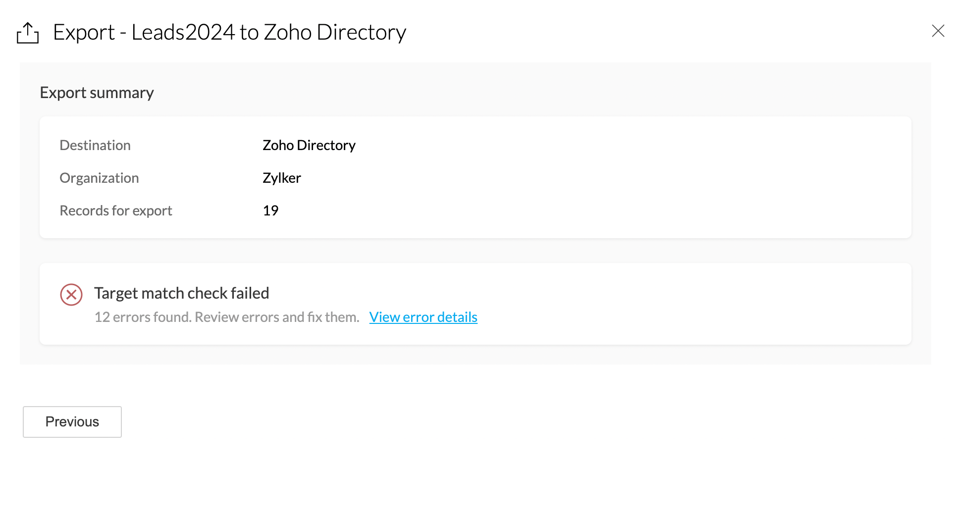Select the Zoho Directory destination value

pyautogui.click(x=309, y=145)
